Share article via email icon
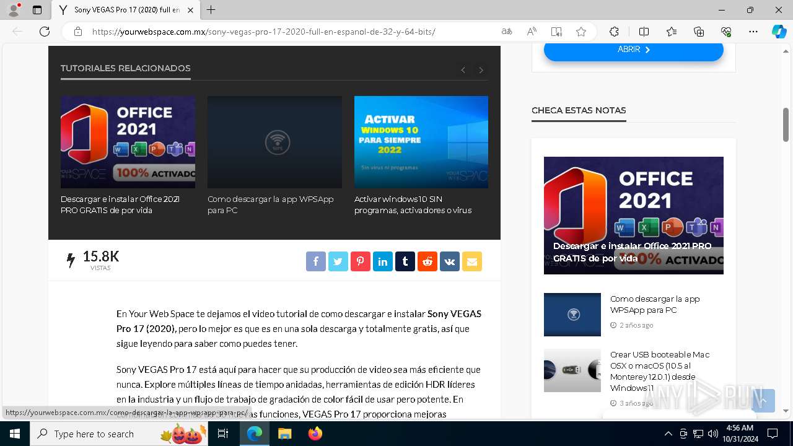Screen dimensions: 793x446 click(x=471, y=261)
